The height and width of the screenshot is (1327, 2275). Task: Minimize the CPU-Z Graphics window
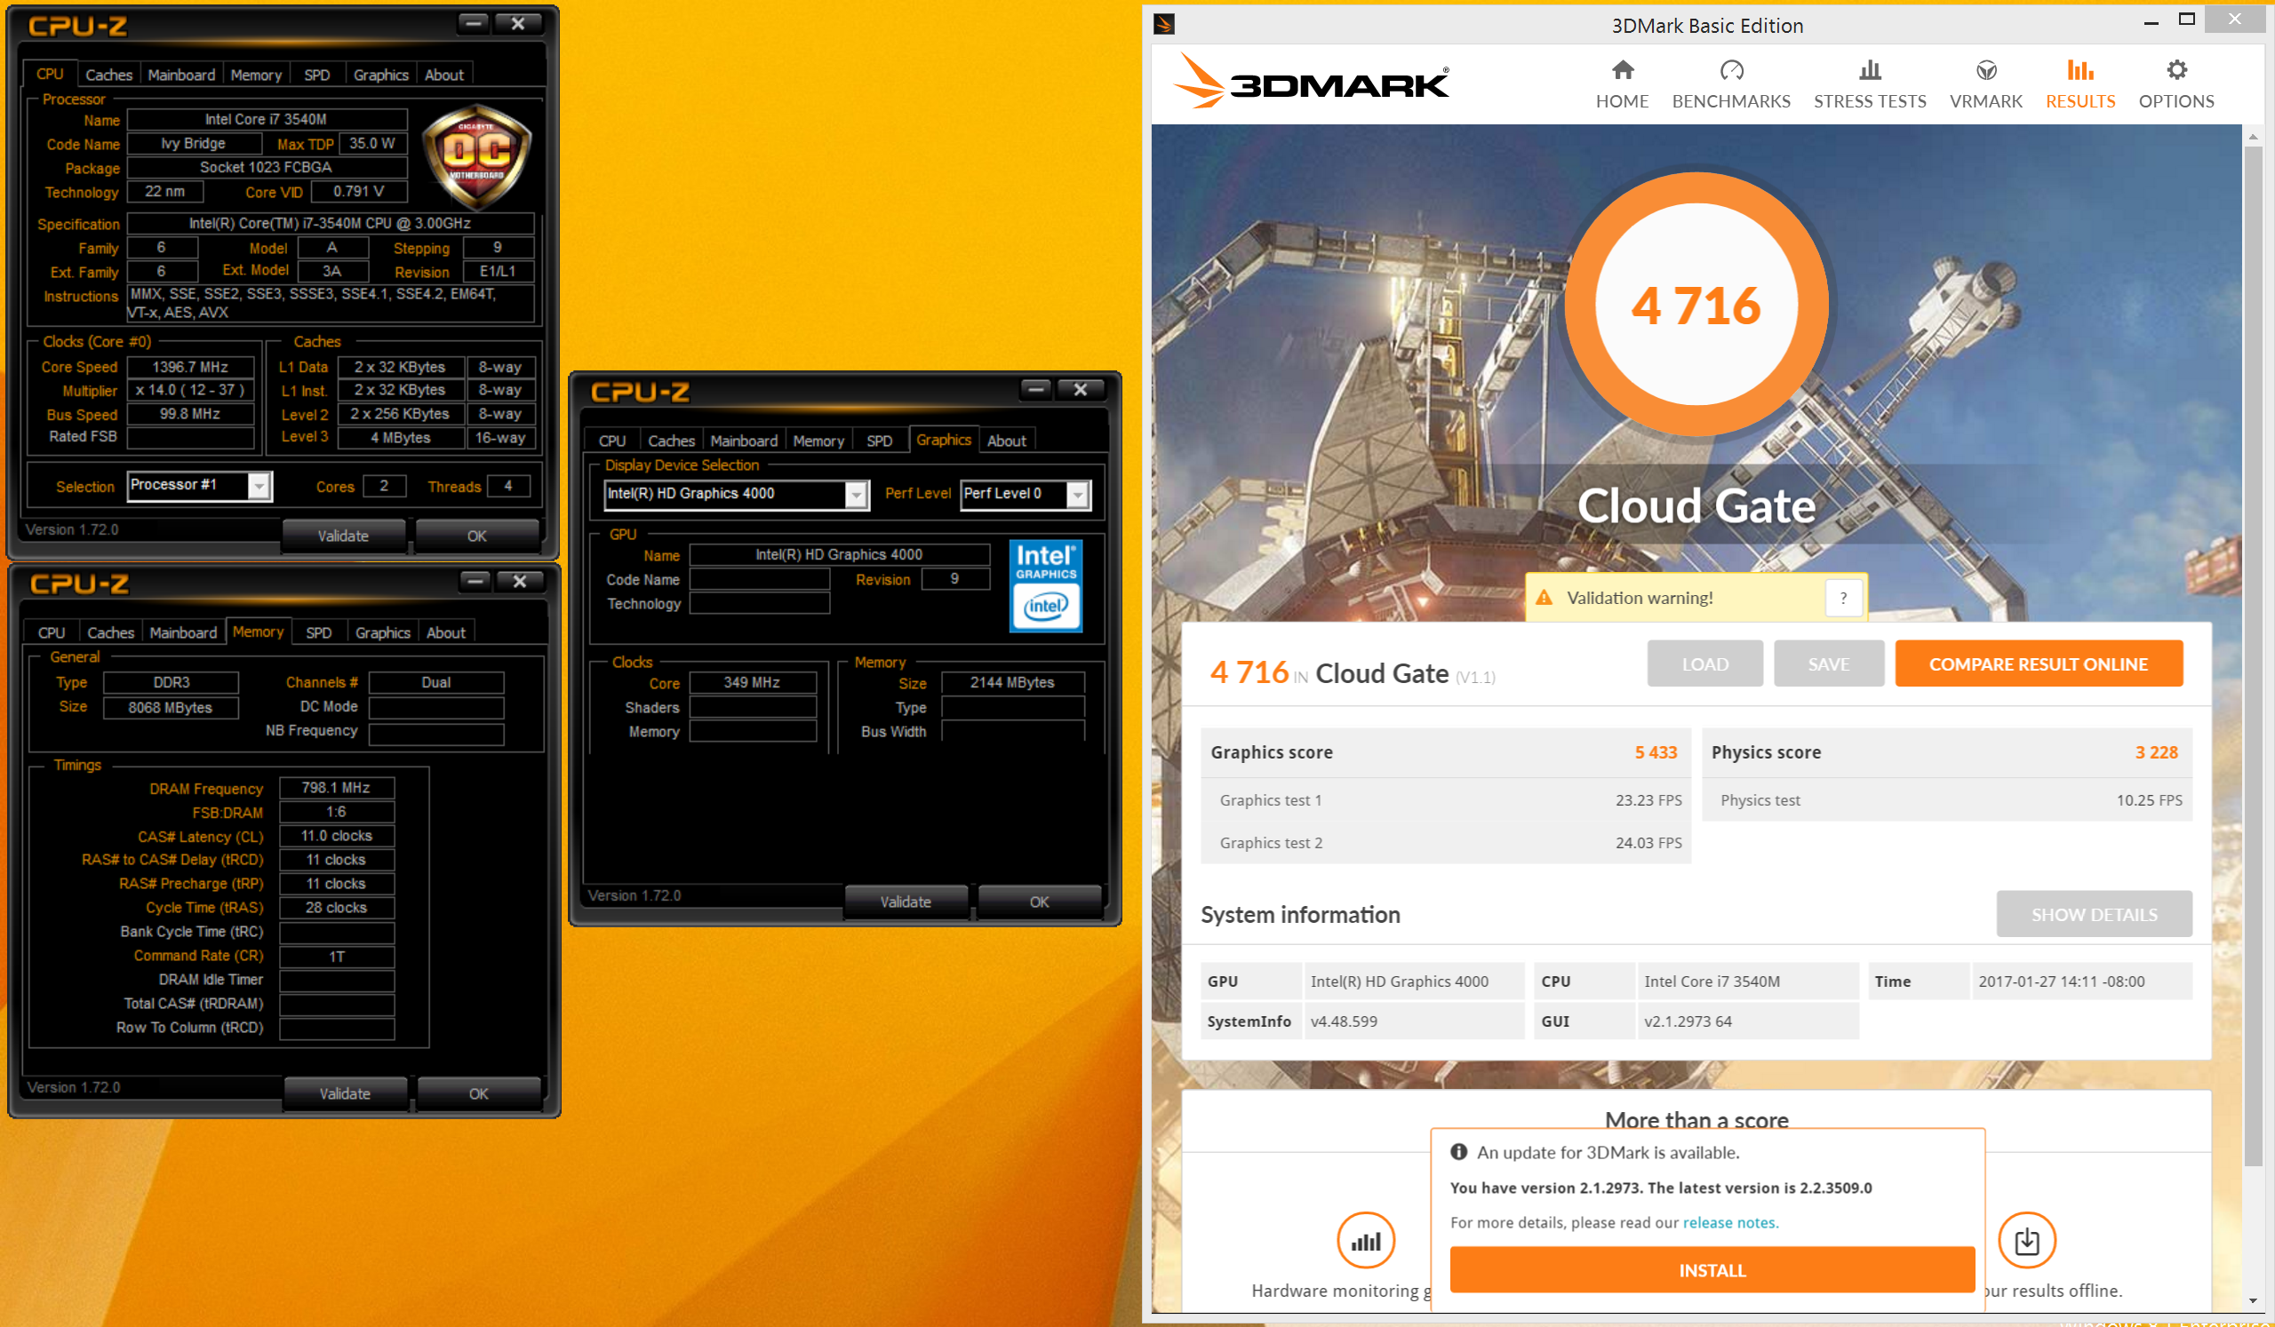1035,389
